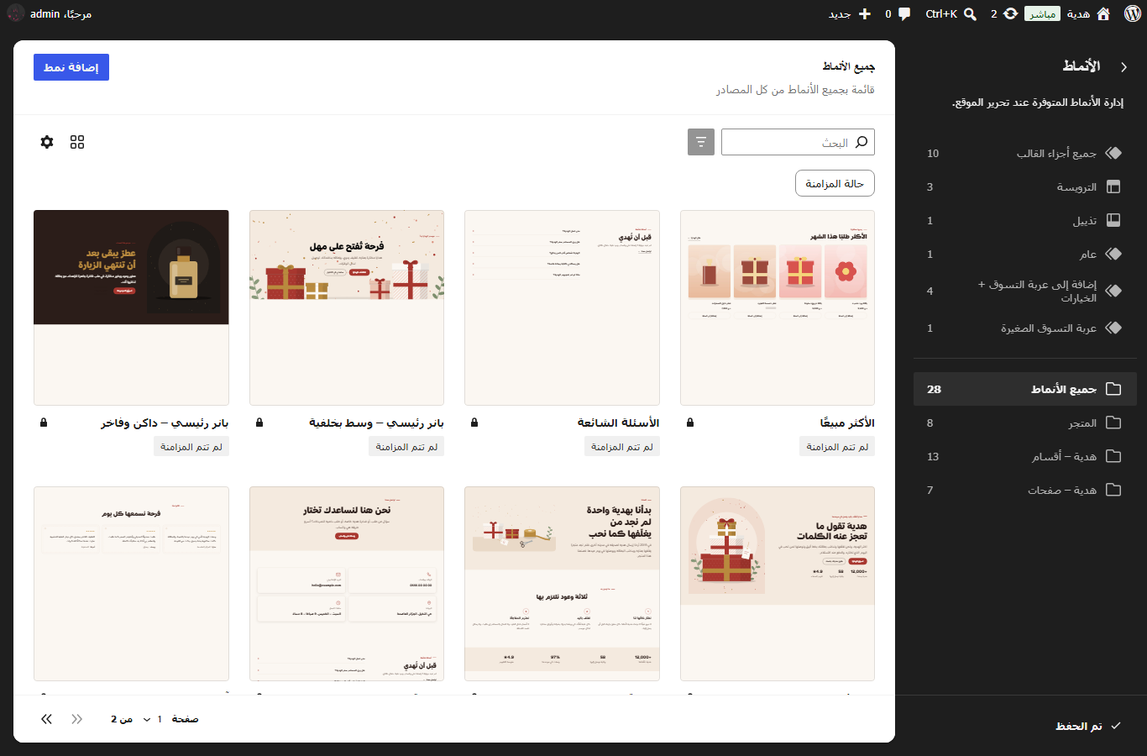Open the هدية – أقسام patterns folder
This screenshot has height=756, width=1147.
click(1025, 456)
